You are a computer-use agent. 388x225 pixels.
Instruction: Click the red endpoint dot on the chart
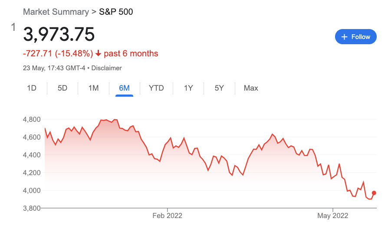[x=374, y=193]
